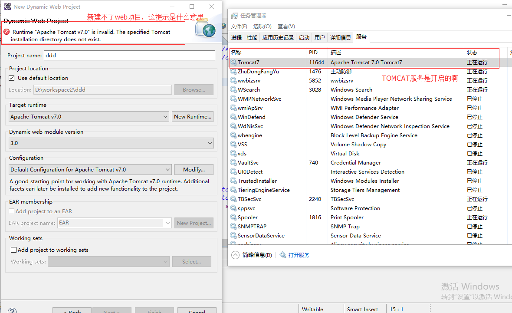Switch to the 进程 tab

pyautogui.click(x=236, y=38)
